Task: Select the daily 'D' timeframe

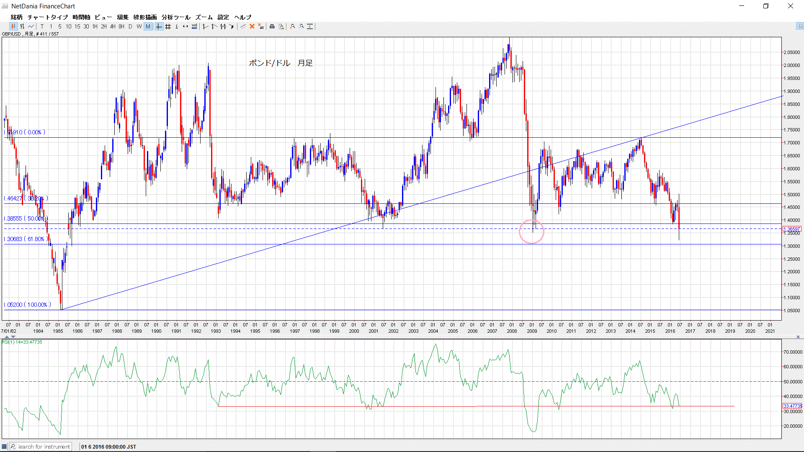Action: (x=130, y=26)
